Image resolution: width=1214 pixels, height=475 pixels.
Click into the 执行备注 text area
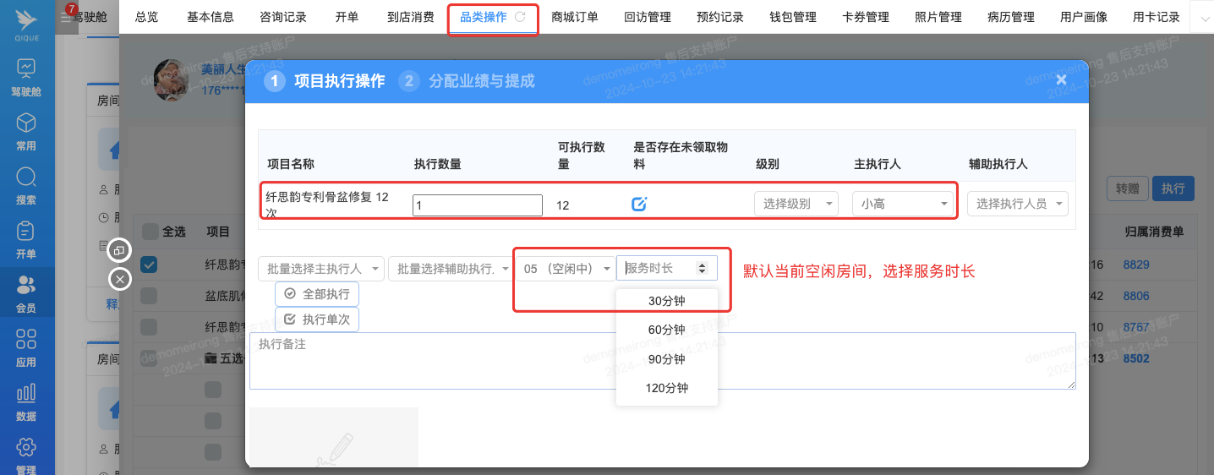662,361
